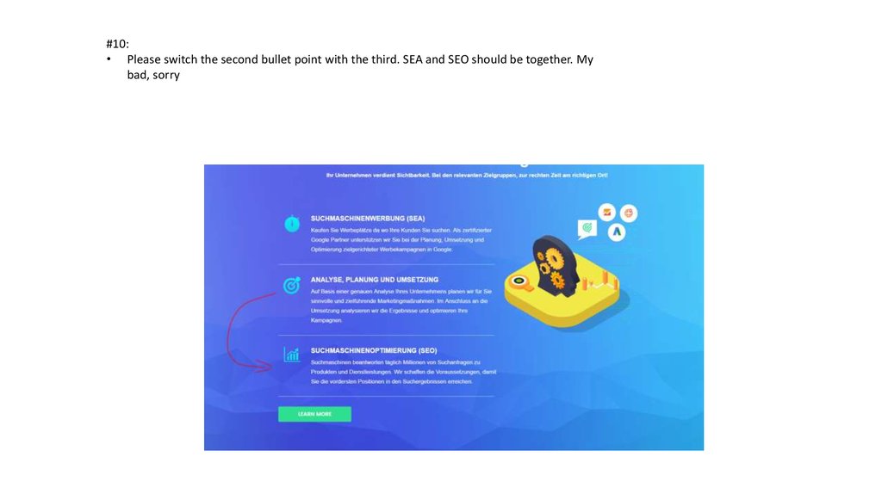Viewport: 882px width, 494px height.
Task: Click the '#10:' slide heading text
Action: tap(117, 44)
